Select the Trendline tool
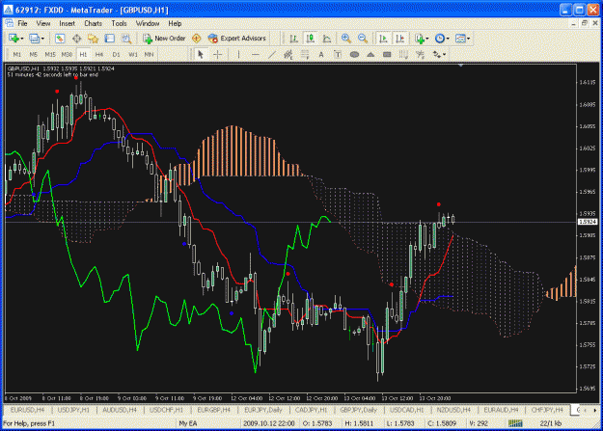 [272, 55]
